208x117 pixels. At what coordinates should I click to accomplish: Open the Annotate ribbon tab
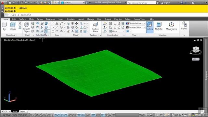(x=71, y=19)
